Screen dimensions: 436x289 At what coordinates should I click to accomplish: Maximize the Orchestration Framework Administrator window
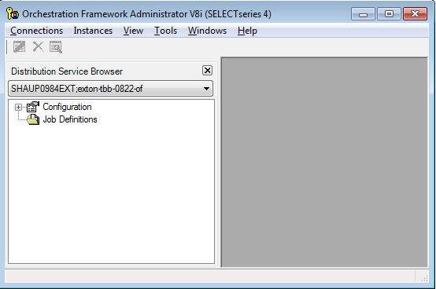pyautogui.click(x=389, y=14)
